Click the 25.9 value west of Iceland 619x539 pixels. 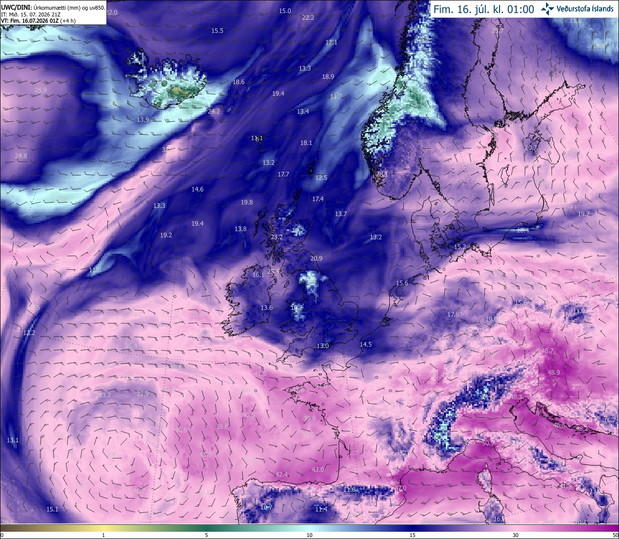tap(41, 90)
